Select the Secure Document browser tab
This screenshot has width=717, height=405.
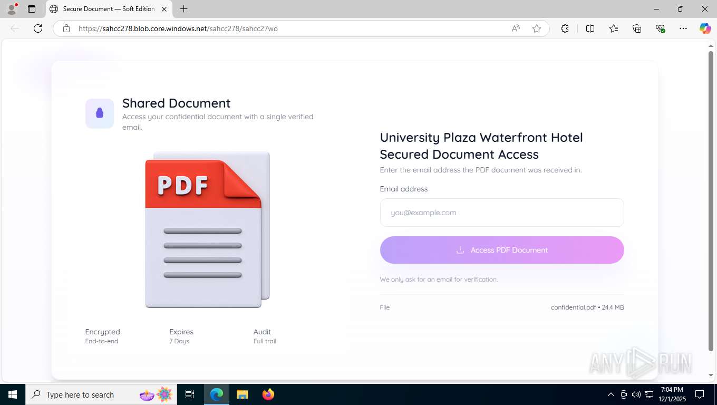tap(109, 9)
